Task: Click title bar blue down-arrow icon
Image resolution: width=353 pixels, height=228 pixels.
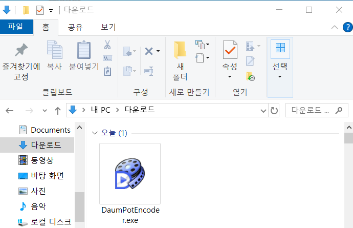Action: [7, 10]
